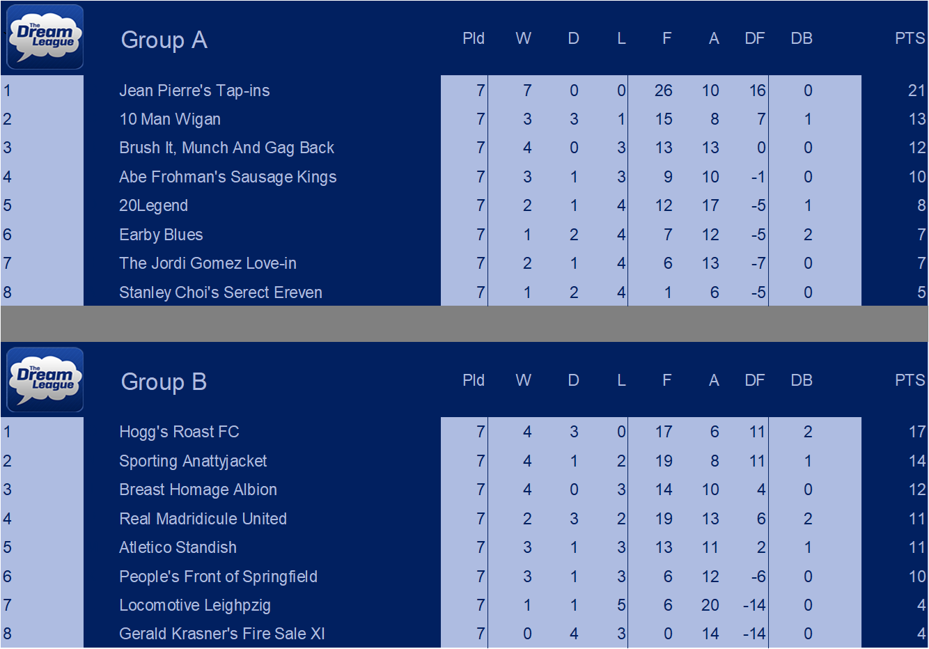Click the Dream League logo beside Group B
Viewport: 929px width, 649px height.
pyautogui.click(x=45, y=380)
